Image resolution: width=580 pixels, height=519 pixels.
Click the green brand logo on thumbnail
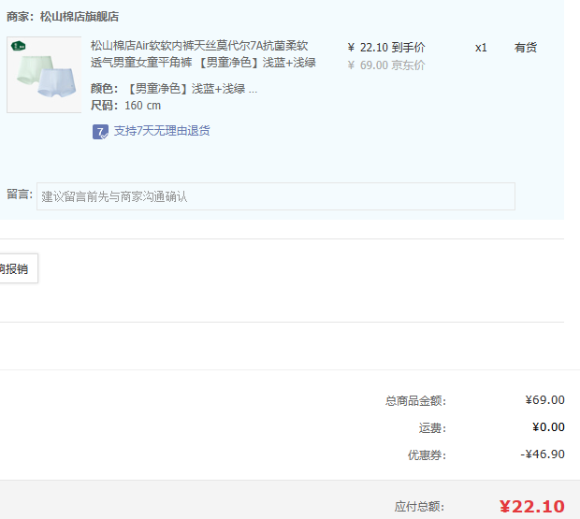tap(18, 46)
